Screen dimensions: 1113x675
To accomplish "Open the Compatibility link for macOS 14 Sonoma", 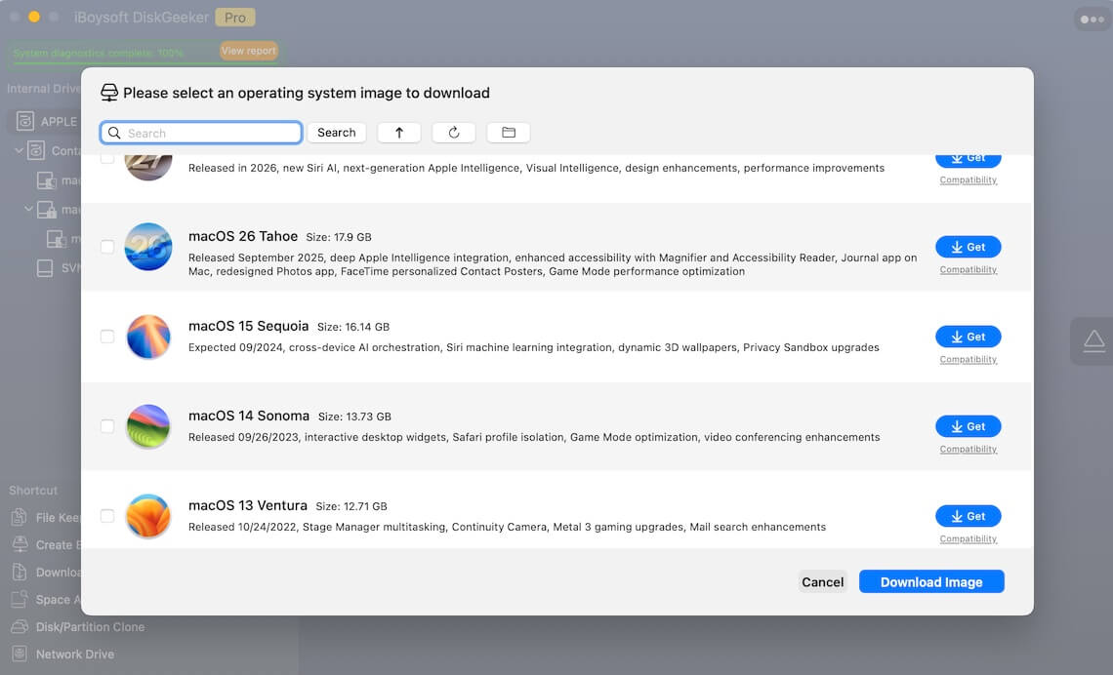I will (x=969, y=449).
